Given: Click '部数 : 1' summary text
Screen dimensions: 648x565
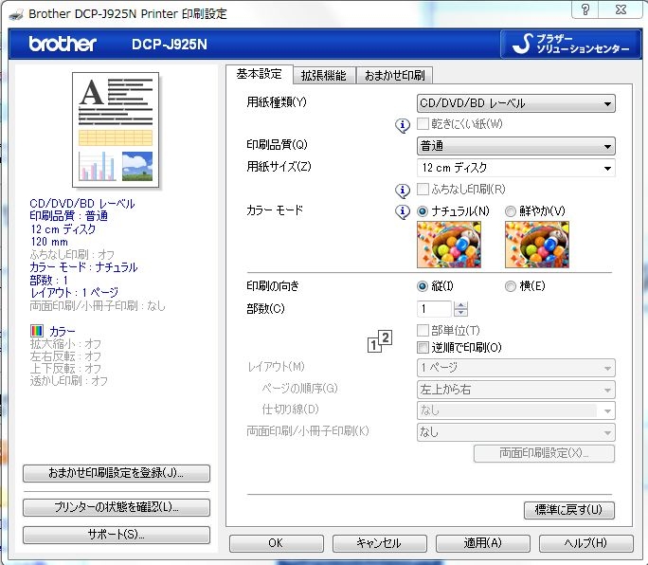Looking at the screenshot, I should [x=48, y=280].
